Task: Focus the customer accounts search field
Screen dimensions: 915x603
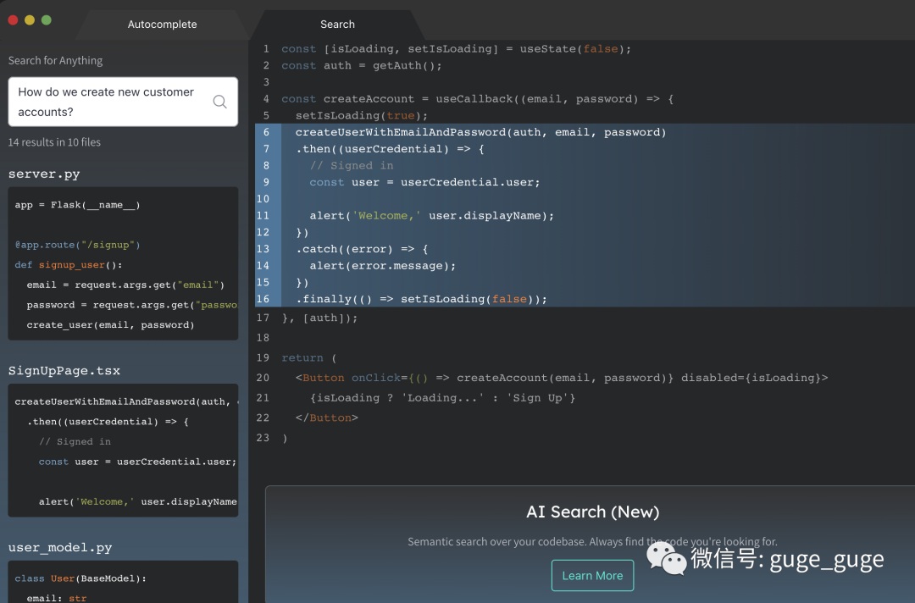Action: (123, 102)
